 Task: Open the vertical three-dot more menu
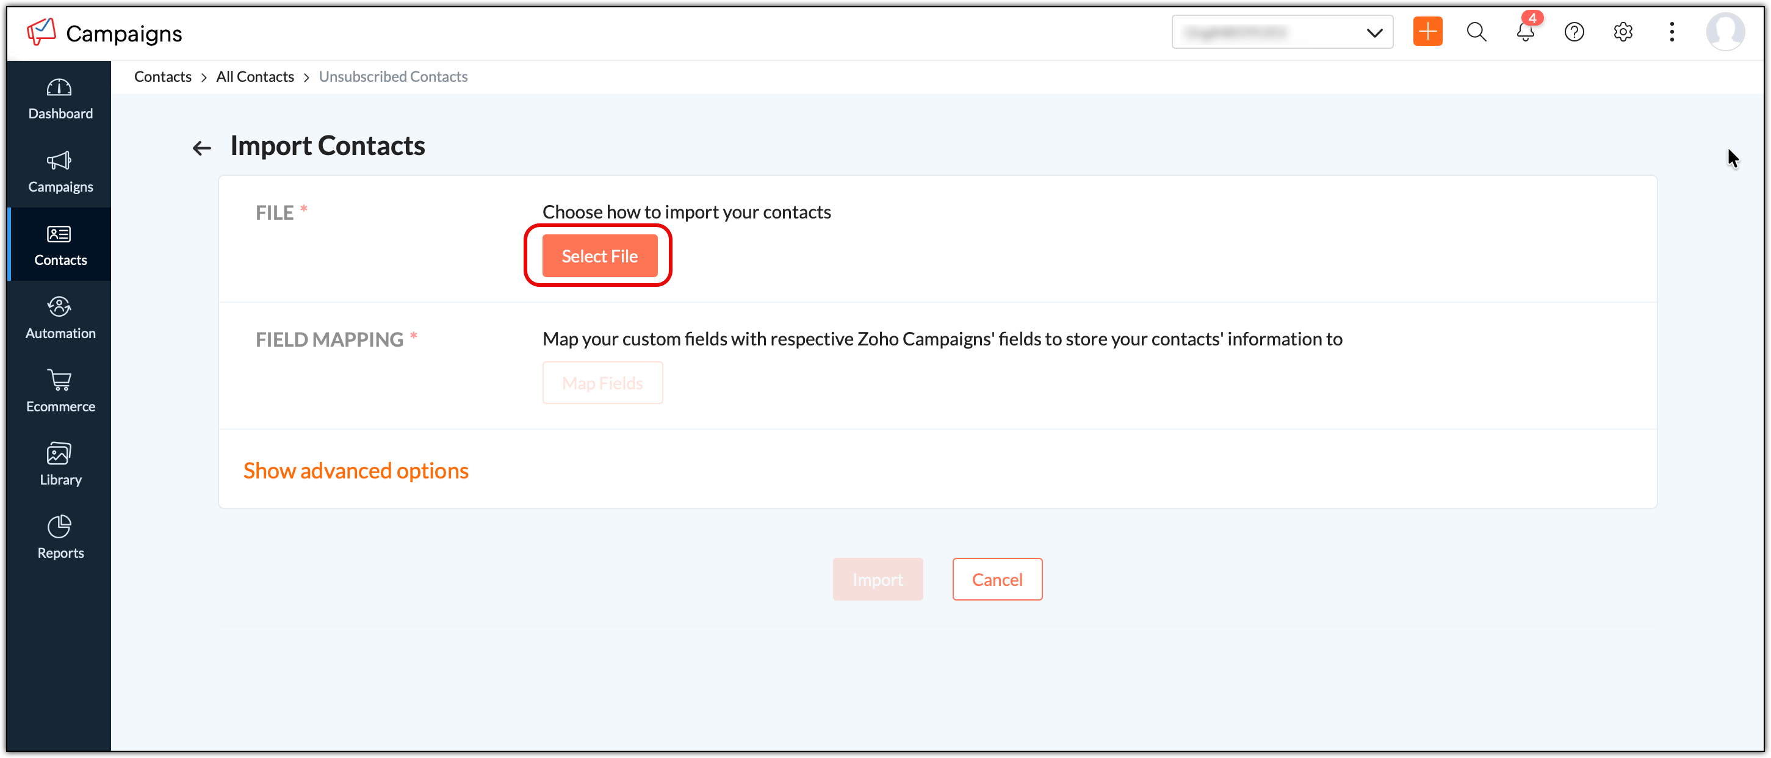coord(1672,32)
